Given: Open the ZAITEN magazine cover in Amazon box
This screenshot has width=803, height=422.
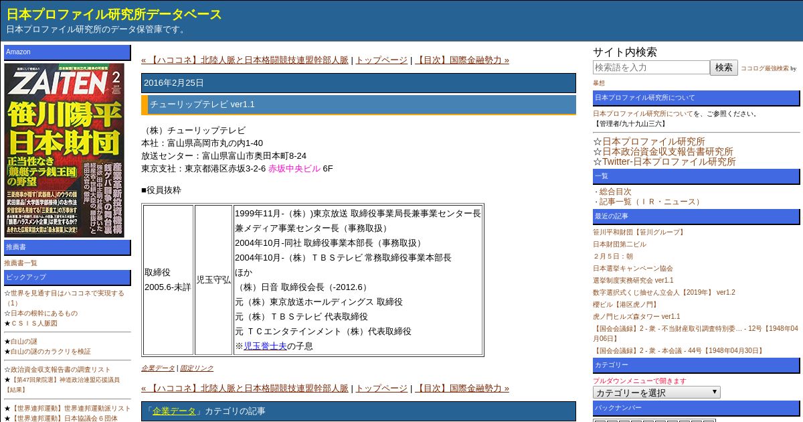Looking at the screenshot, I should coord(64,150).
